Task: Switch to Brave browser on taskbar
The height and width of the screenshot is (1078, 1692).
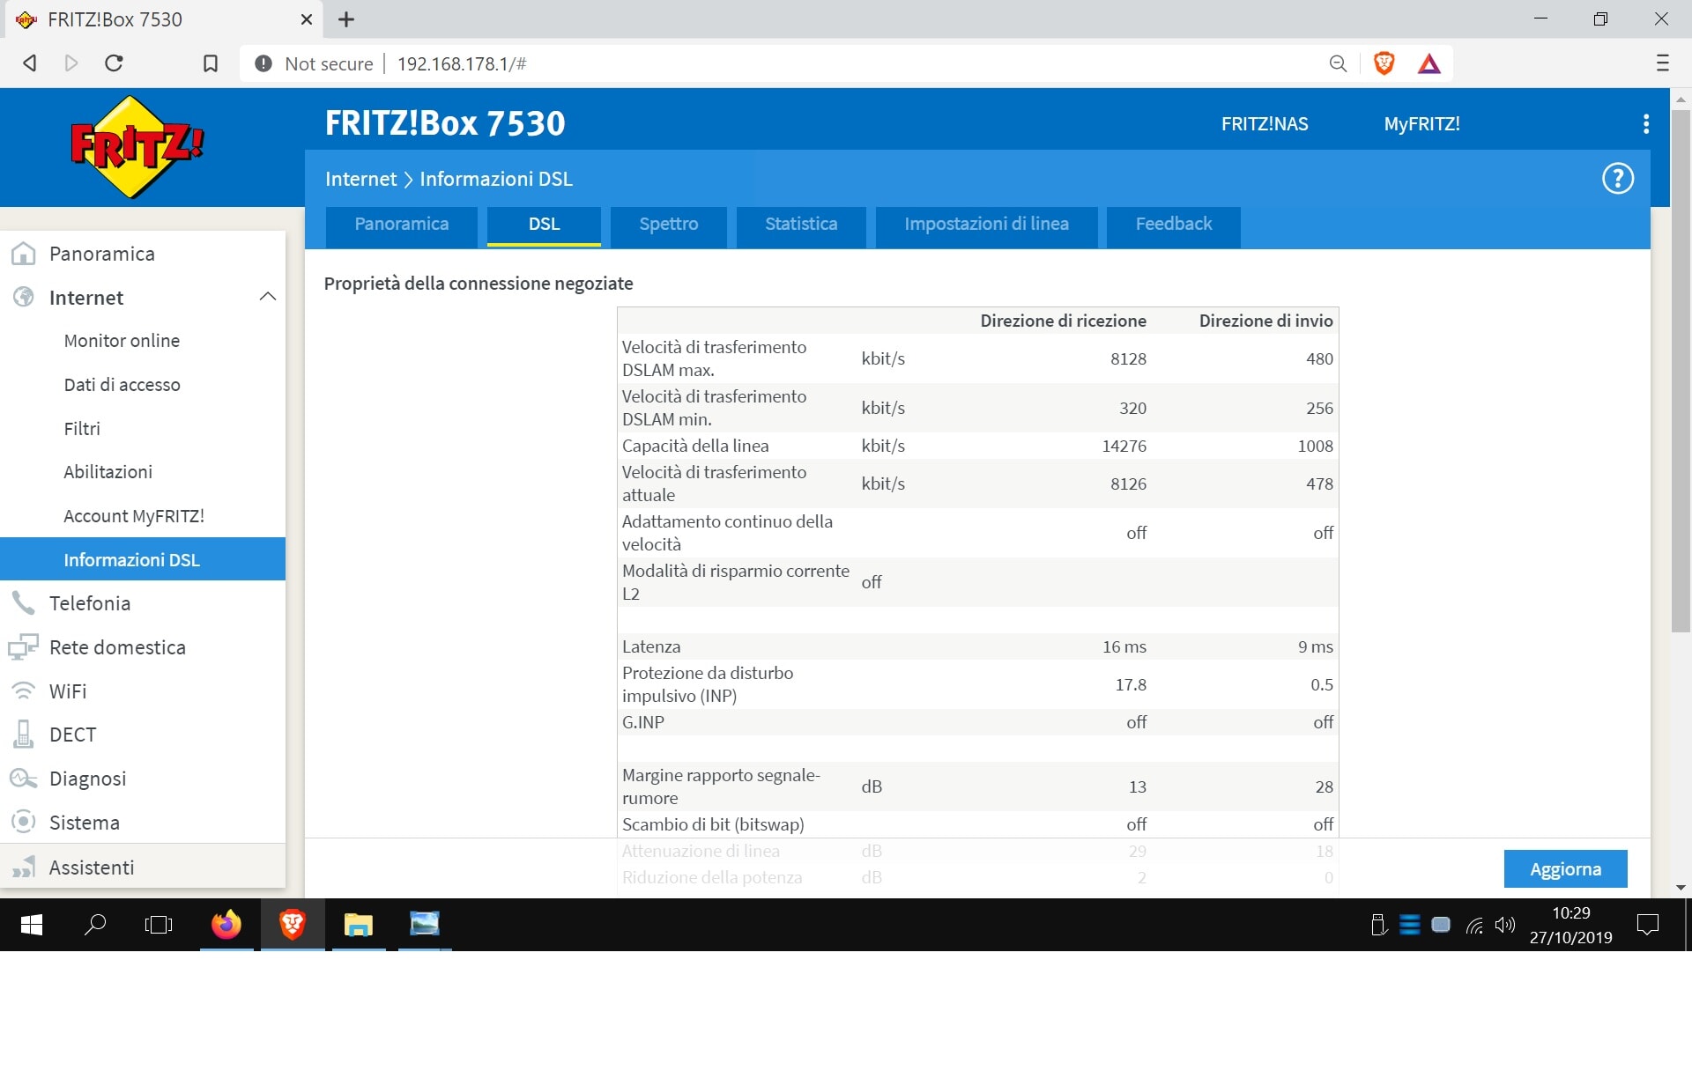Action: pyautogui.click(x=293, y=925)
